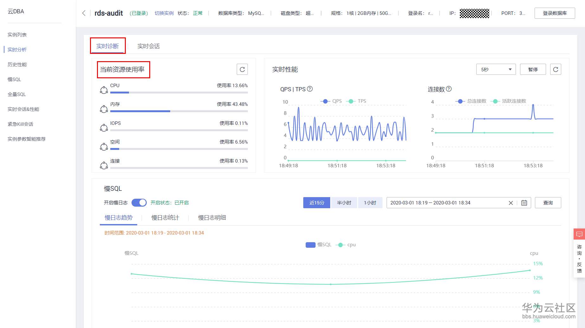The height and width of the screenshot is (328, 585).
Task: Open 慢SQL in the sidebar
Action: point(14,80)
